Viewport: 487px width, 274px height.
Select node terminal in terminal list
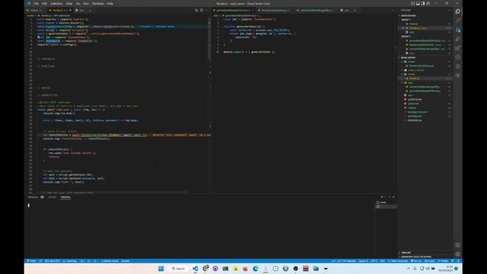(386, 202)
